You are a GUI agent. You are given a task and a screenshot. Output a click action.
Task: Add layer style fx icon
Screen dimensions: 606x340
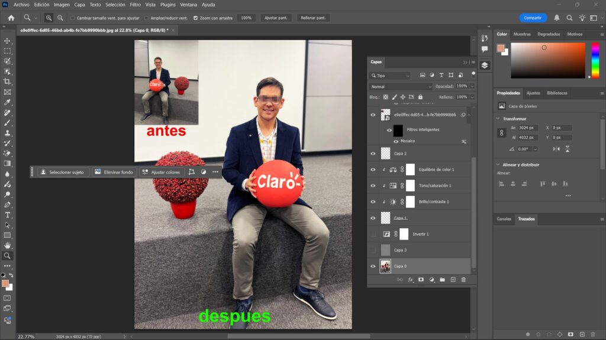coord(411,279)
